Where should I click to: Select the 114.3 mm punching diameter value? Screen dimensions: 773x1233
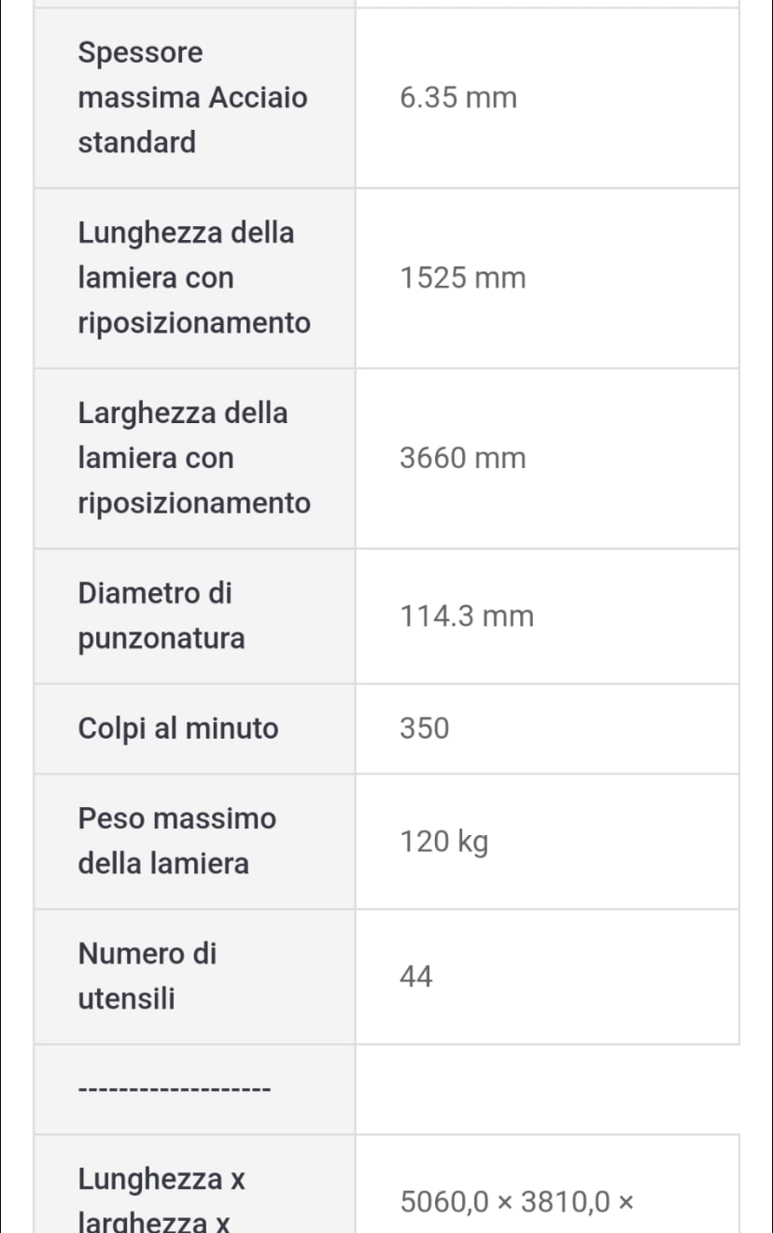(467, 616)
